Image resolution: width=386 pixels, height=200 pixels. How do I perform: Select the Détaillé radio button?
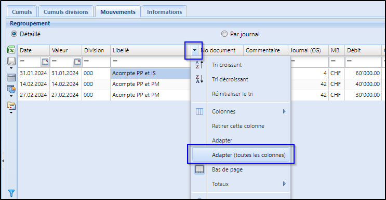click(x=14, y=34)
